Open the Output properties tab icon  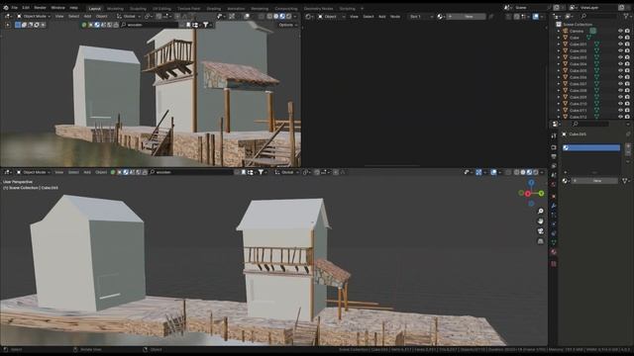(x=554, y=156)
